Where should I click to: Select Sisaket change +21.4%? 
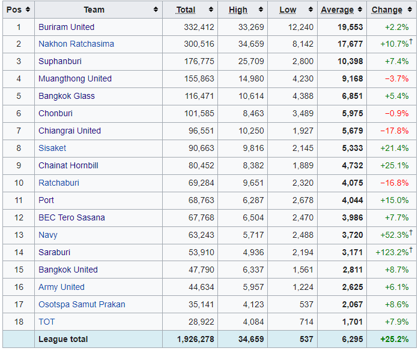(395, 148)
